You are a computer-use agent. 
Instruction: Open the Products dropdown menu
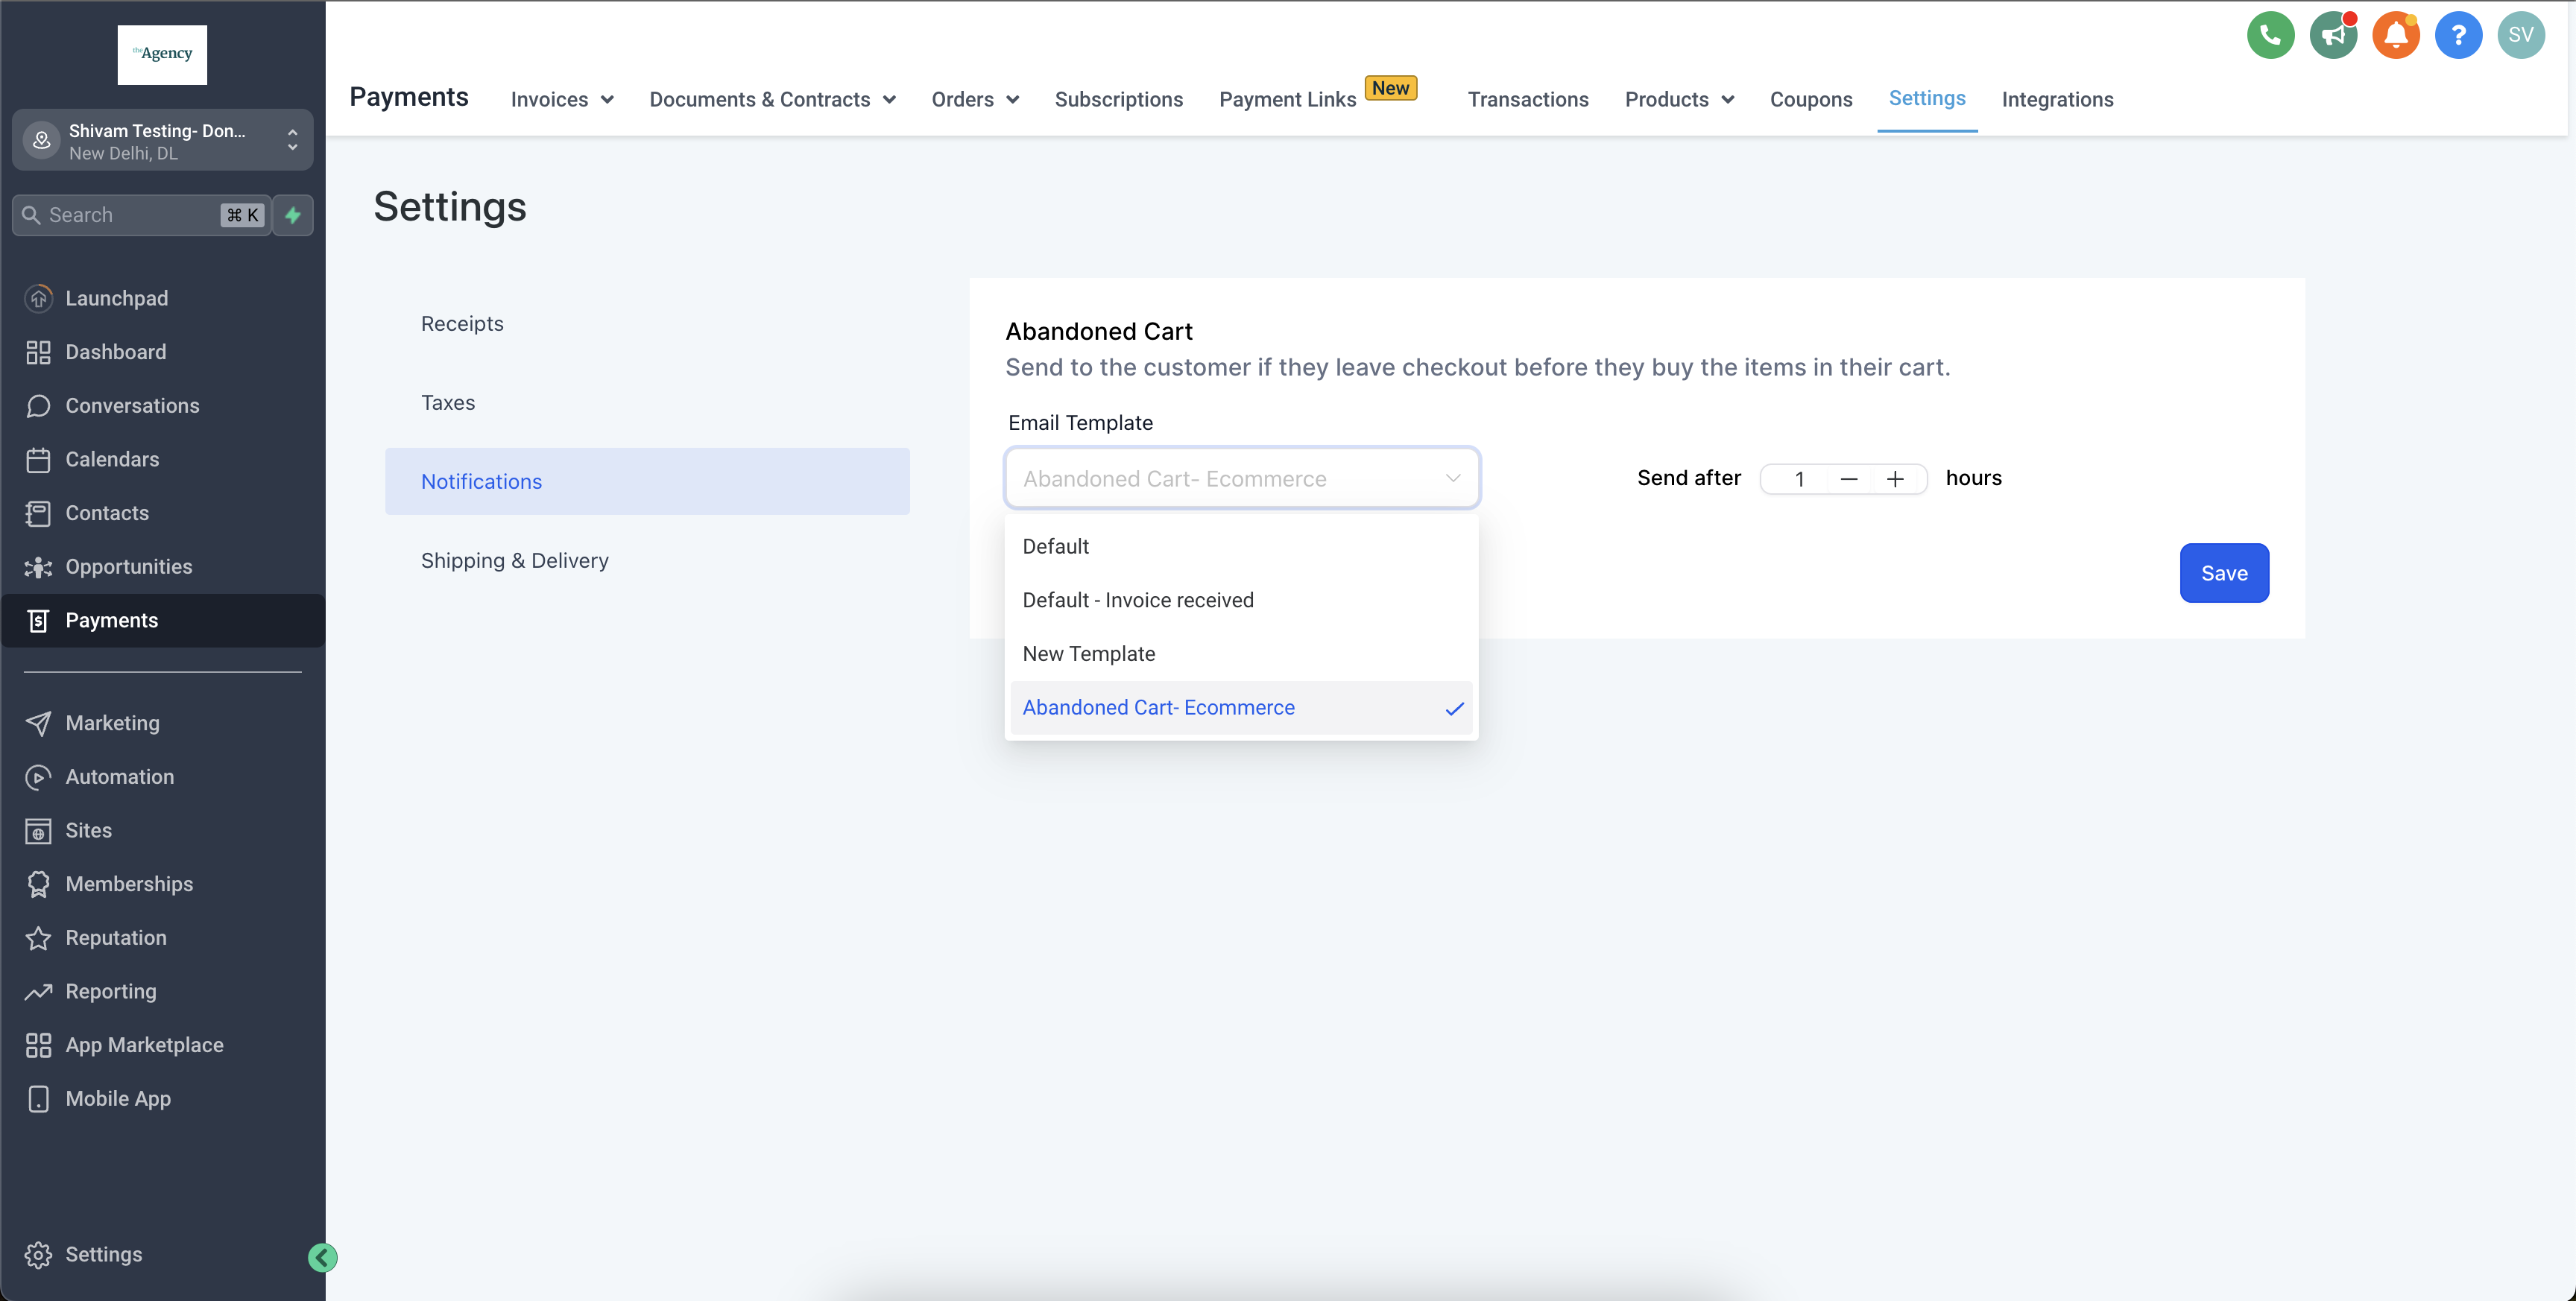[x=1679, y=99]
